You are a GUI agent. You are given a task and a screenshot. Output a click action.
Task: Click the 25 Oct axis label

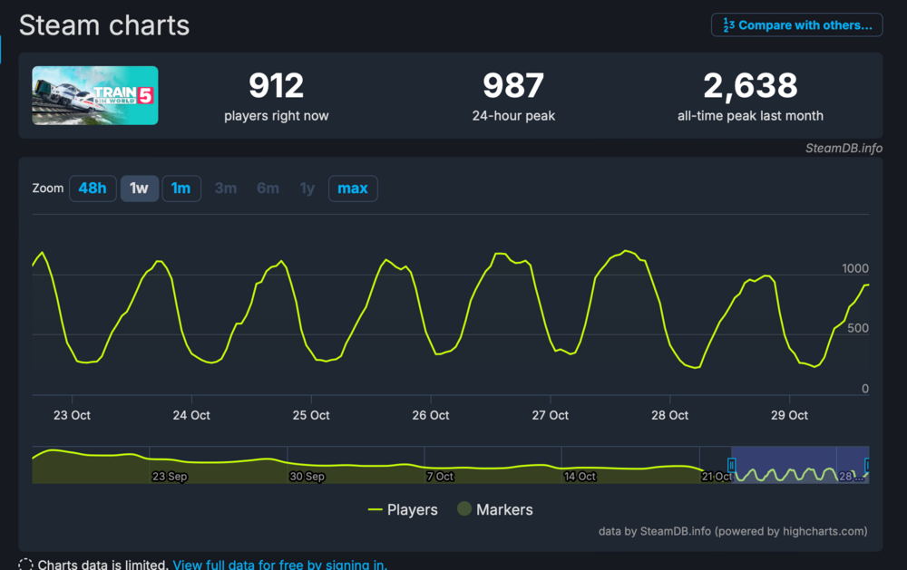(311, 415)
